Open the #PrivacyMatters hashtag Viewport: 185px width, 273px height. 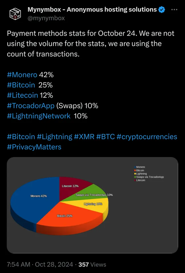(34, 147)
